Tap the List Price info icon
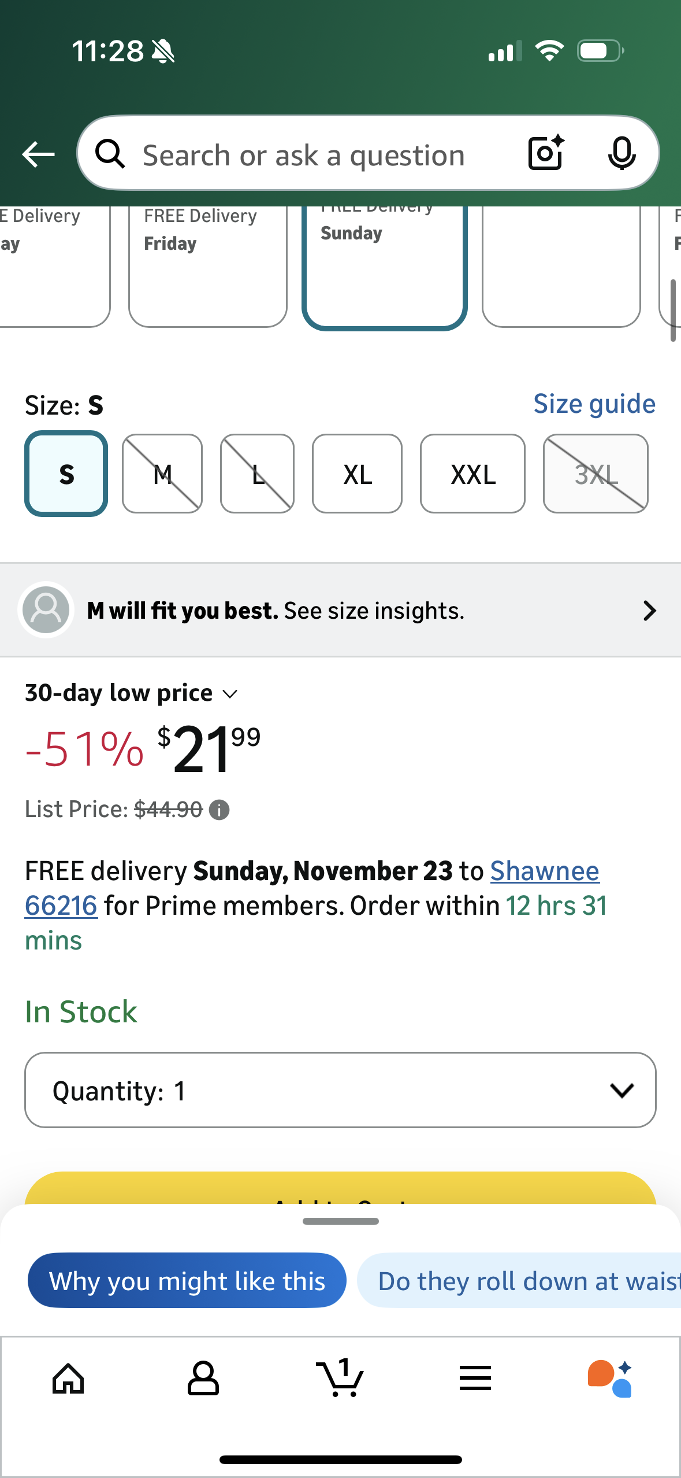The width and height of the screenshot is (681, 1478). click(x=219, y=810)
